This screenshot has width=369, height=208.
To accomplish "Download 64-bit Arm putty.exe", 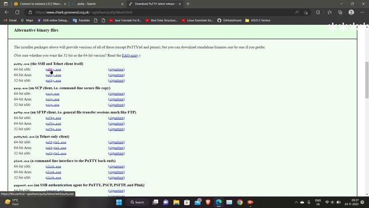I will pos(53,75).
